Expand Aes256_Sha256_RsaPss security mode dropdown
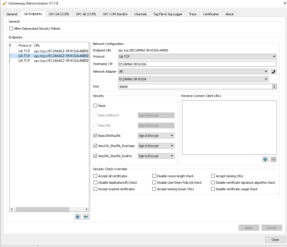Viewport: 287px width, 247px height. (x=156, y=156)
